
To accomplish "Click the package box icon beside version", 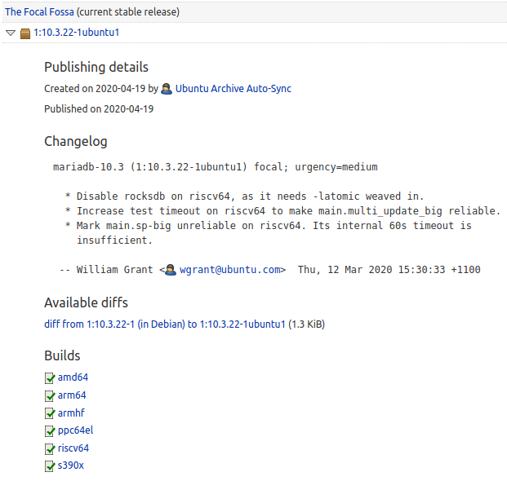I will 25,33.
